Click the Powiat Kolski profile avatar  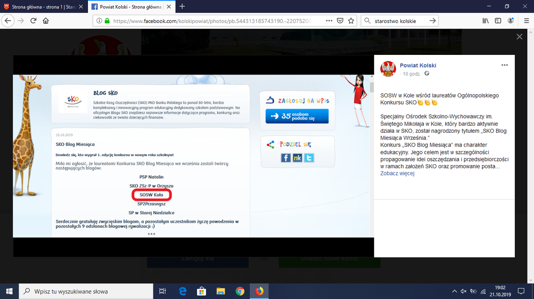[388, 69]
